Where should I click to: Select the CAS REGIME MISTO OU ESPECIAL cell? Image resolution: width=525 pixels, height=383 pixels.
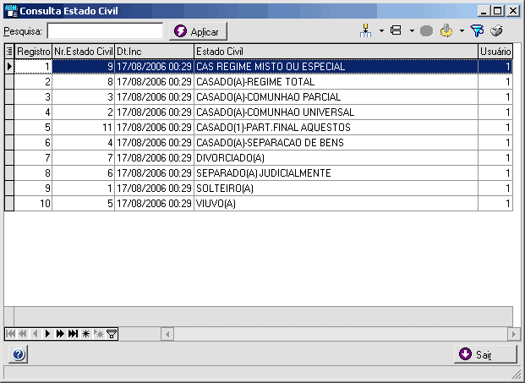(336, 66)
